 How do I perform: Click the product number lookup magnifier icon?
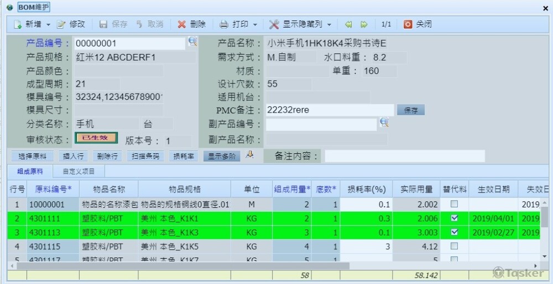(192, 41)
